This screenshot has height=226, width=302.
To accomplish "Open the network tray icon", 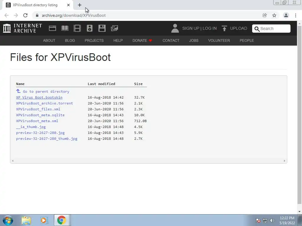I will pyautogui.click(x=265, y=220).
